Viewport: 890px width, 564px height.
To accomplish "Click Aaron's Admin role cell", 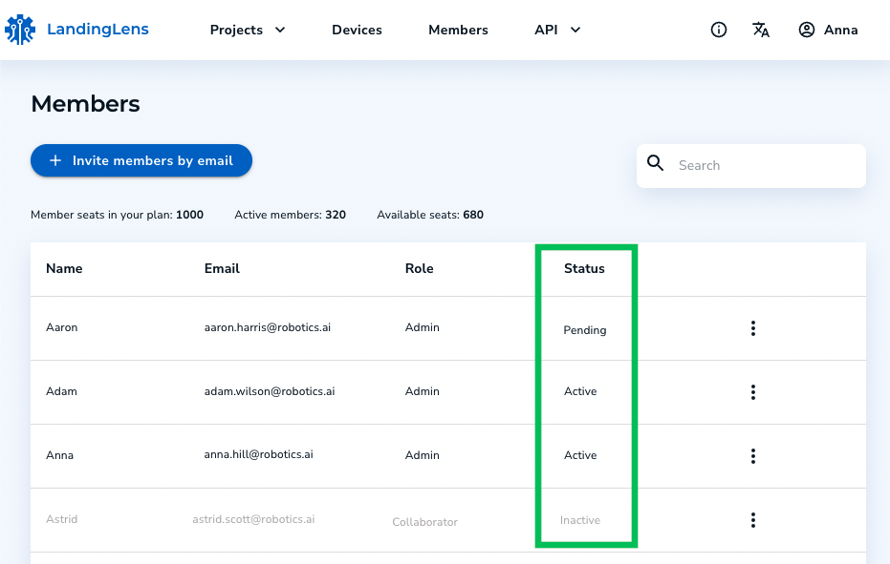I will click(423, 327).
